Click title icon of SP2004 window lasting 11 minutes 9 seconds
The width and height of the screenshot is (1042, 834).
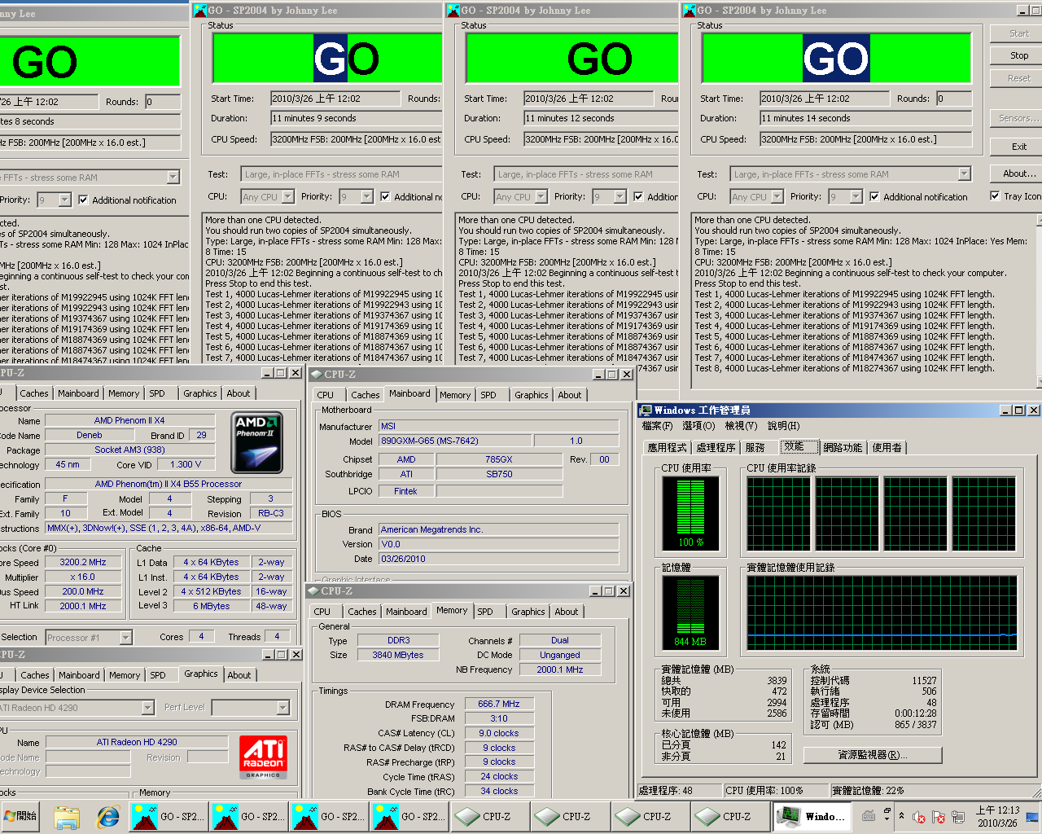tap(200, 10)
